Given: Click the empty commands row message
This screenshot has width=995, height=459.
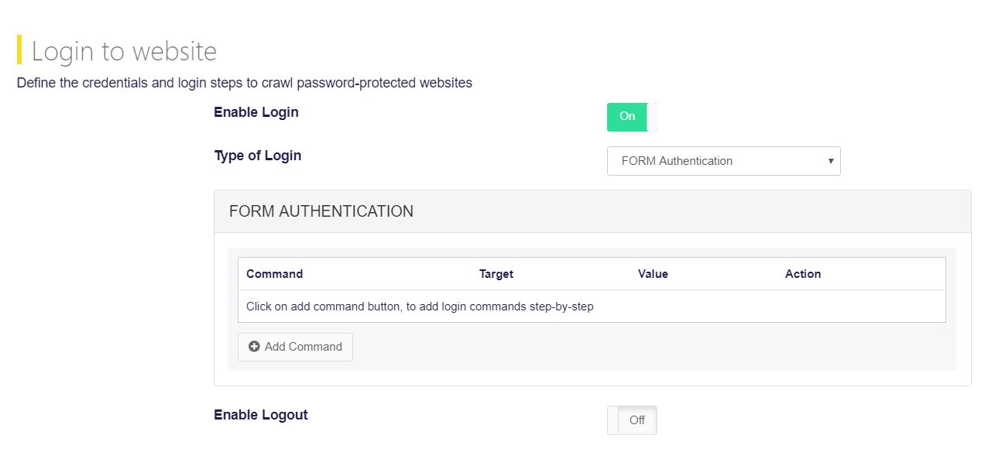Looking at the screenshot, I should [x=420, y=307].
